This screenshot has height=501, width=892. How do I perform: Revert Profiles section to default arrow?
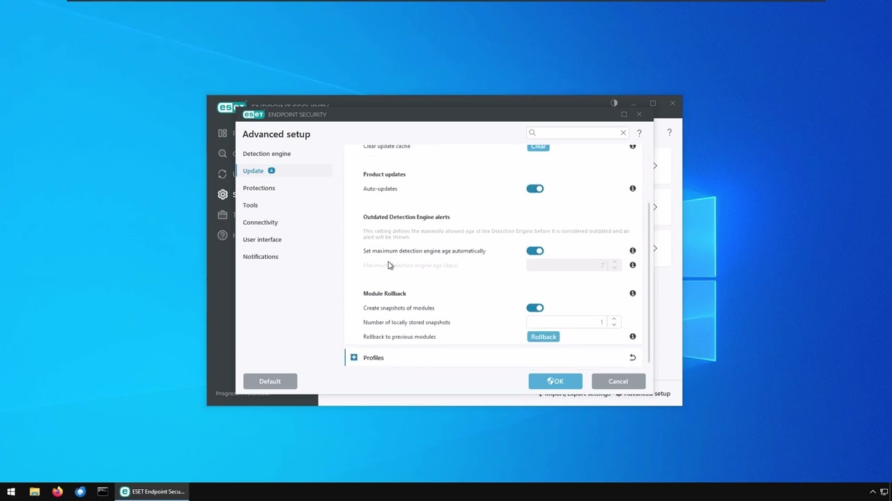[633, 358]
